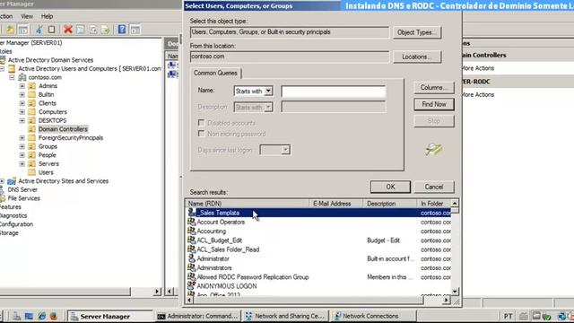The height and width of the screenshot is (323, 574).
Task: Click the Domain Controllers folder icon in tree
Action: click(32, 129)
